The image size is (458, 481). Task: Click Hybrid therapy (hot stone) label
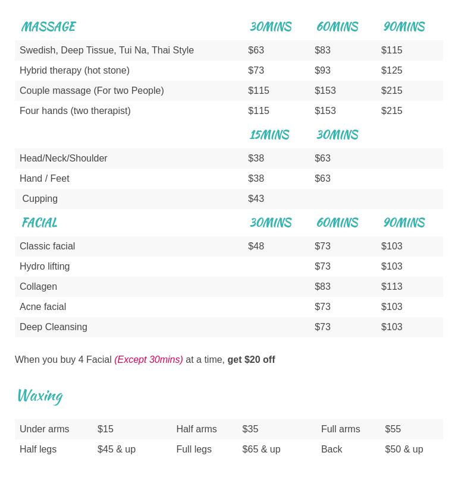pyautogui.click(x=74, y=71)
